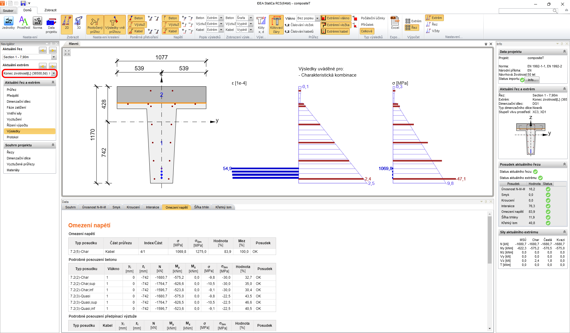Click the Info... button

[x=532, y=80]
